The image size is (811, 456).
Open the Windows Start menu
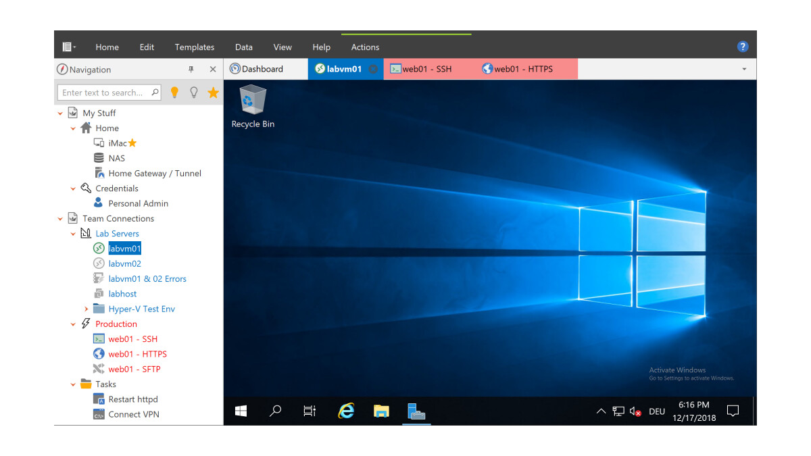coord(241,411)
